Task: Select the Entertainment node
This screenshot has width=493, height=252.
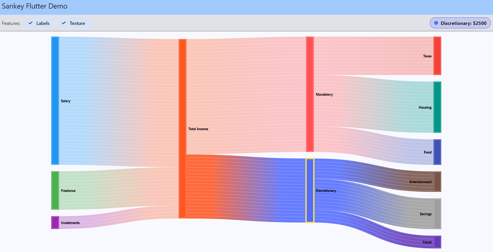Action: tap(437, 182)
